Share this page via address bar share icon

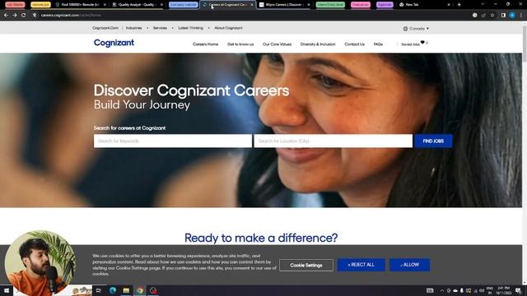[483, 15]
